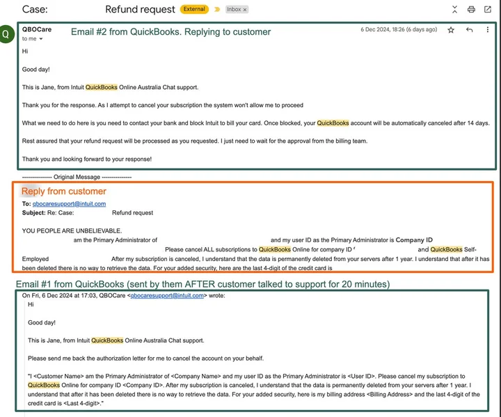Click the 'Refund request' subject heading

tap(140, 10)
